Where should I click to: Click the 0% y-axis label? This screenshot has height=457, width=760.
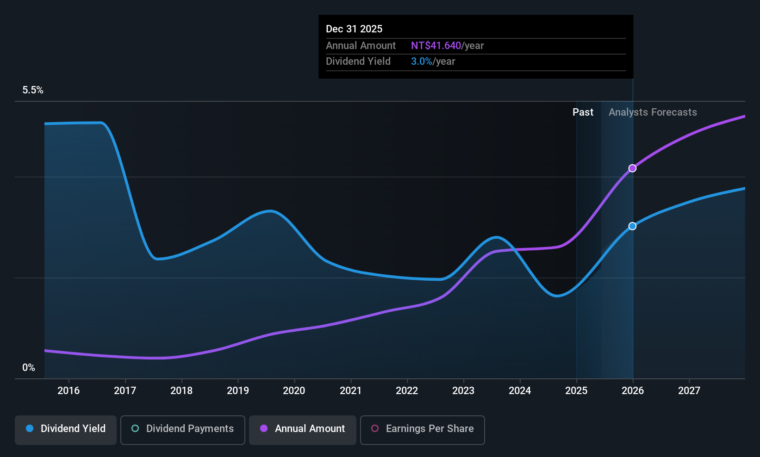(x=29, y=368)
